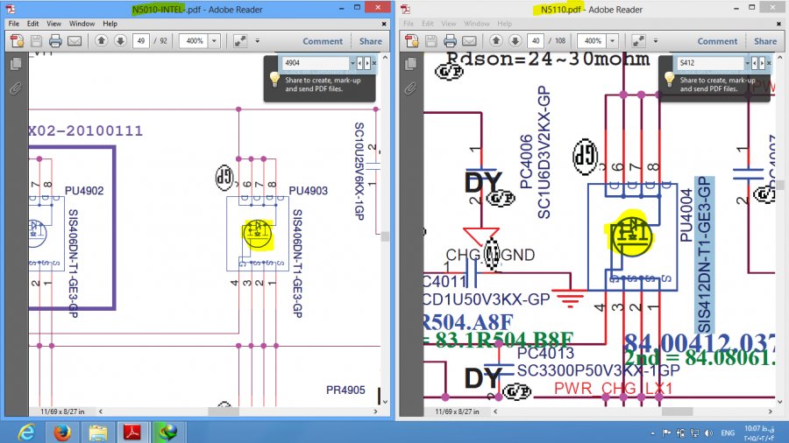Close the document via x in N5010-INTEL menu bar
789x443 pixels.
384,24
